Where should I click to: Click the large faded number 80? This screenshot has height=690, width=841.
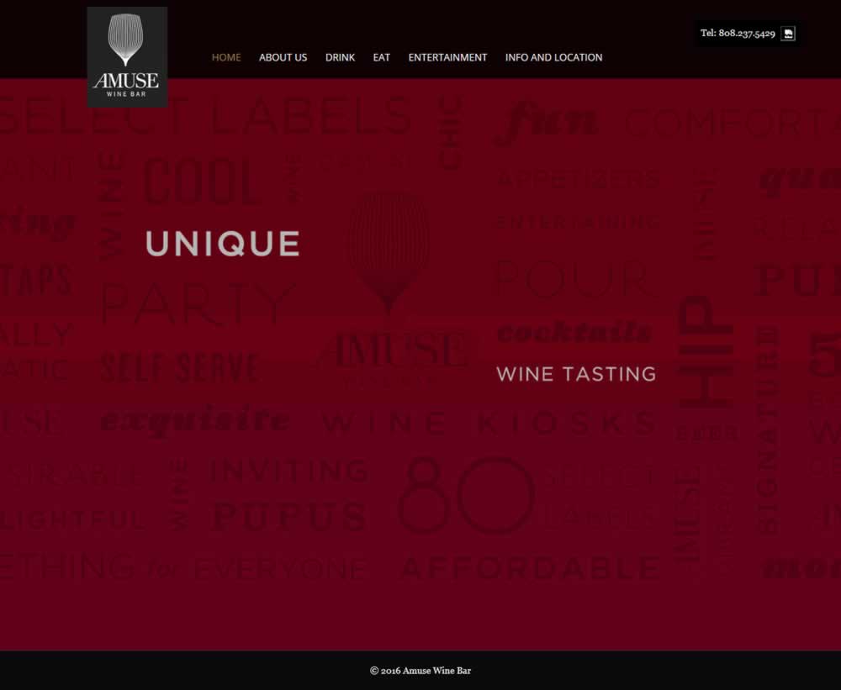[x=466, y=495]
